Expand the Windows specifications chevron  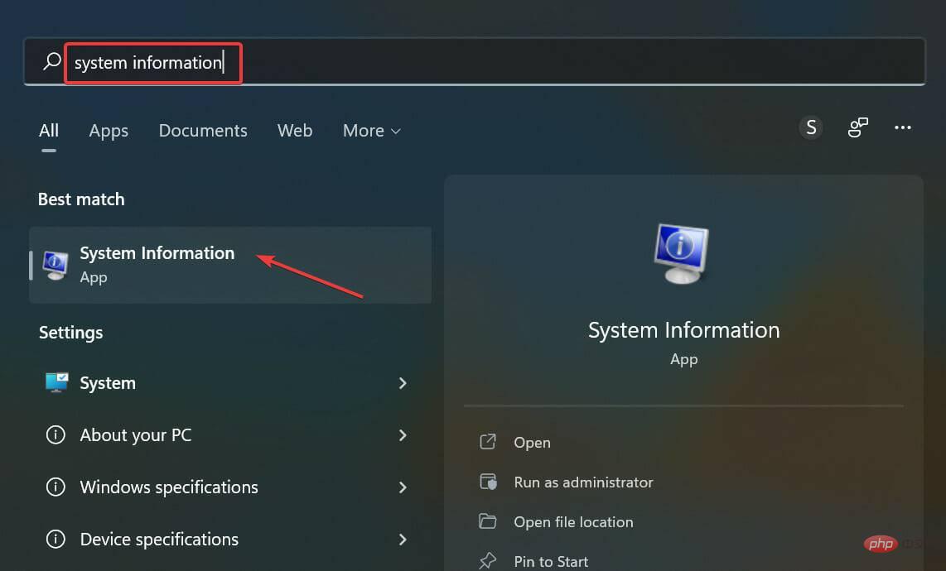pyautogui.click(x=403, y=487)
